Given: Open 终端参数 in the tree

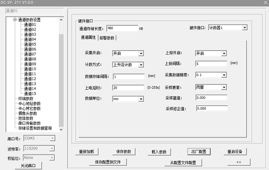Looking at the screenshot, I should pos(26,99).
